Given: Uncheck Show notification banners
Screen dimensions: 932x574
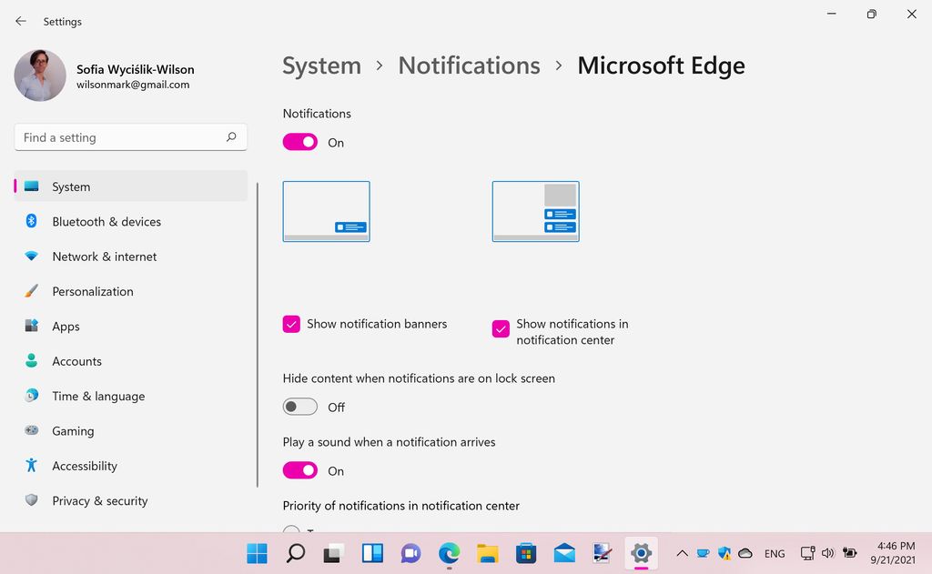Looking at the screenshot, I should point(291,324).
